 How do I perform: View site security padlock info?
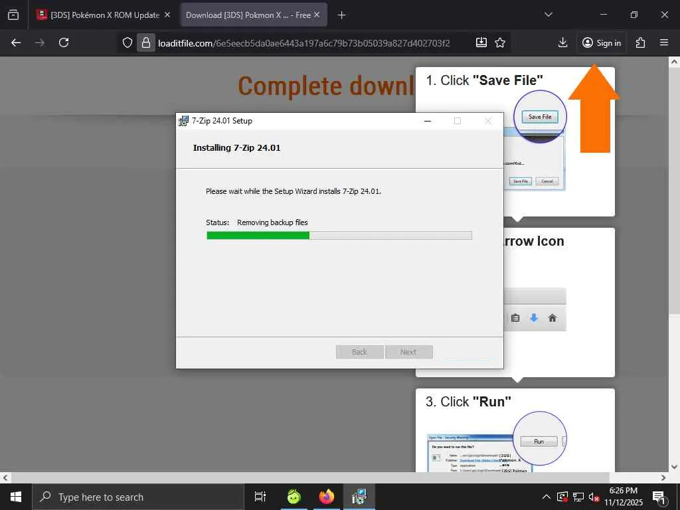pyautogui.click(x=146, y=42)
